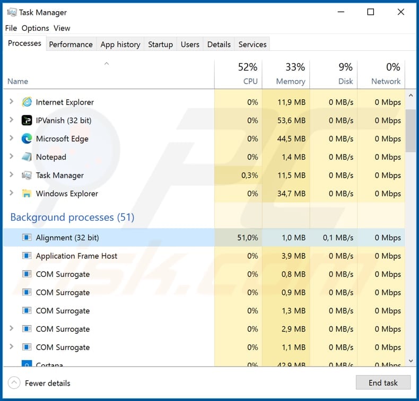Viewport: 419px width, 401px height.
Task: Switch to the Performance tab
Action: click(x=71, y=44)
